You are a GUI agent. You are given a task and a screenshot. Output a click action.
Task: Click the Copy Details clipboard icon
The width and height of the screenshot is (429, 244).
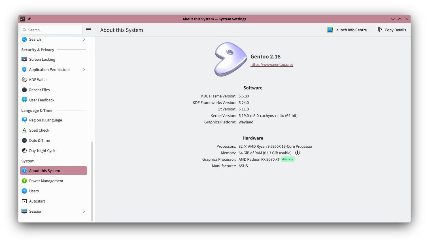380,30
